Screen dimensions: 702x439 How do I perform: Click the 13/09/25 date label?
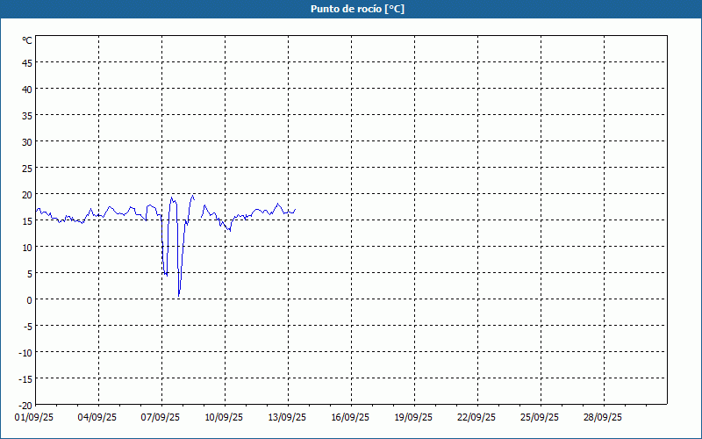coord(287,418)
